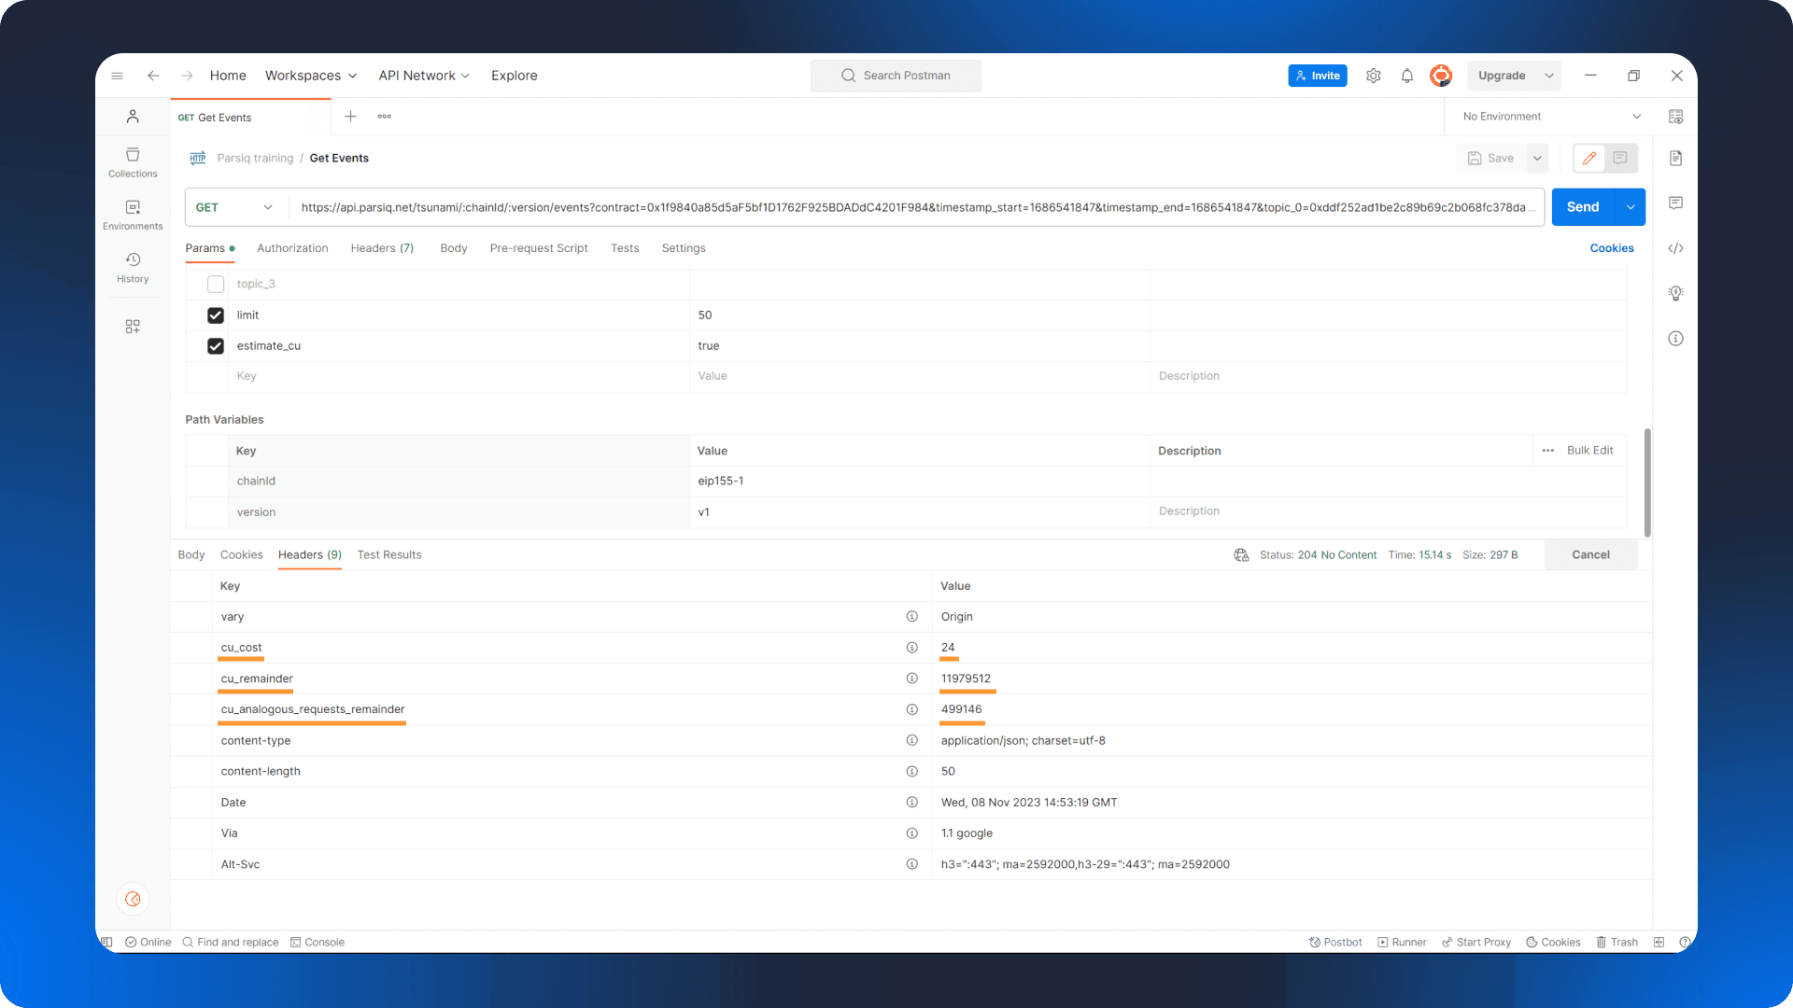
Task: Click the request panel vertical scrollbar
Action: [x=1646, y=483]
